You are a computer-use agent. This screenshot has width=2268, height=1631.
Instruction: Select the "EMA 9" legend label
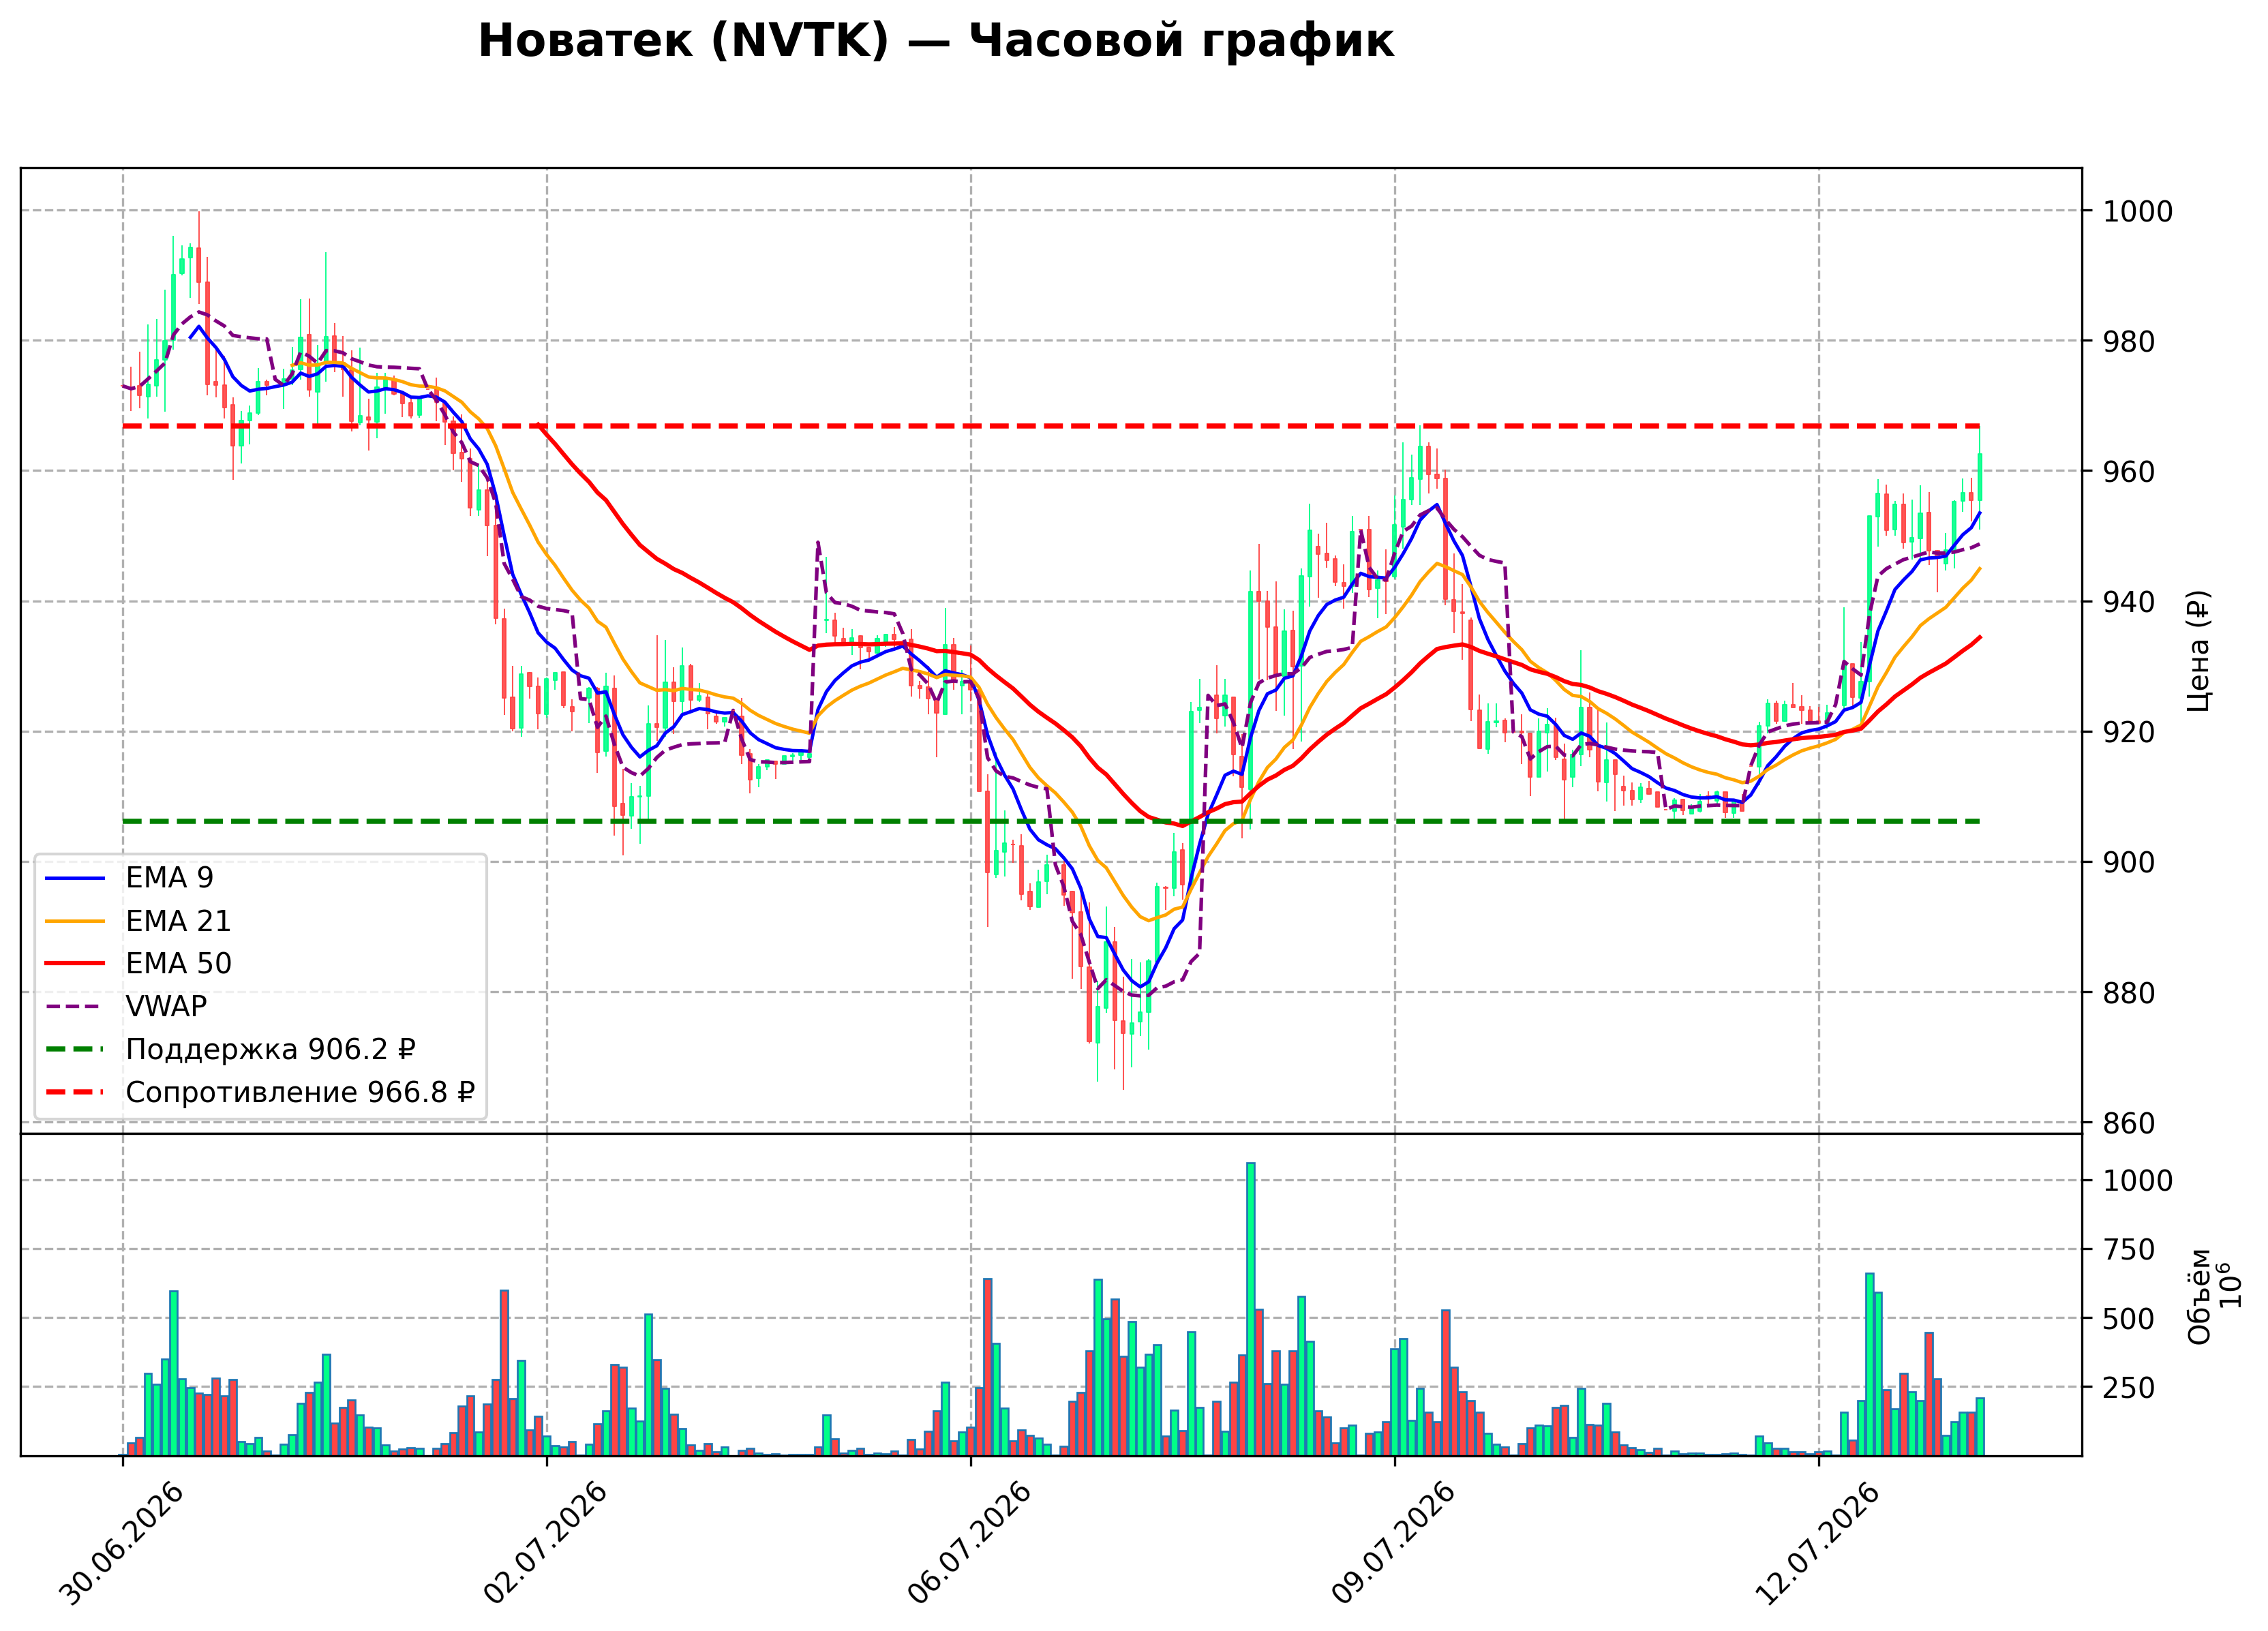click(169, 877)
